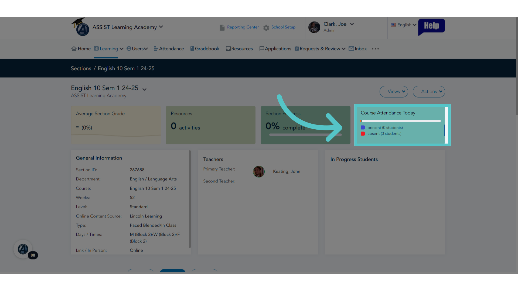Click the page vertical scrollbar
518x291 pixels.
[517, 66]
